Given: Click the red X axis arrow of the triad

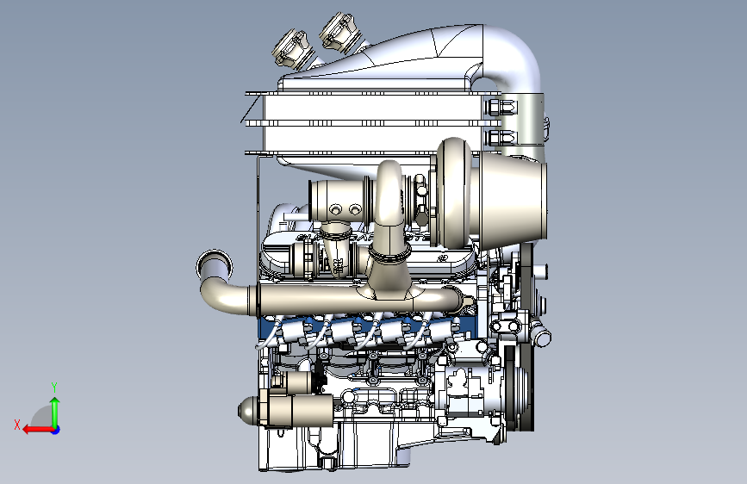Looking at the screenshot, I should coord(38,429).
